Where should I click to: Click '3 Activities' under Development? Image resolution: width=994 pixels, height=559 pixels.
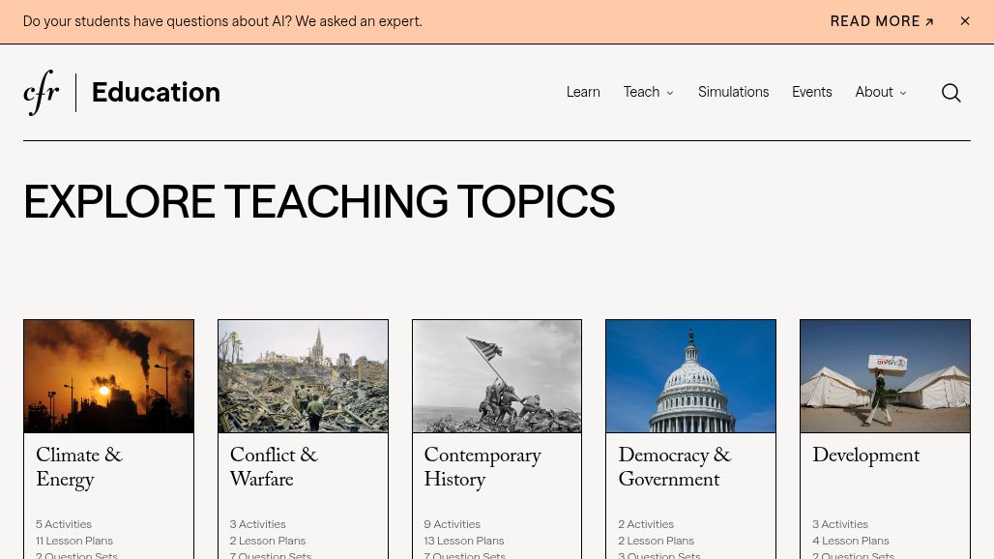(x=840, y=524)
